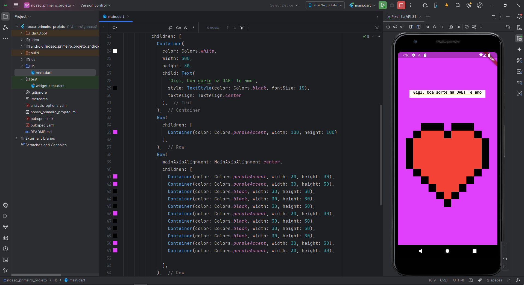Lower emulator volume icon

click(402, 27)
